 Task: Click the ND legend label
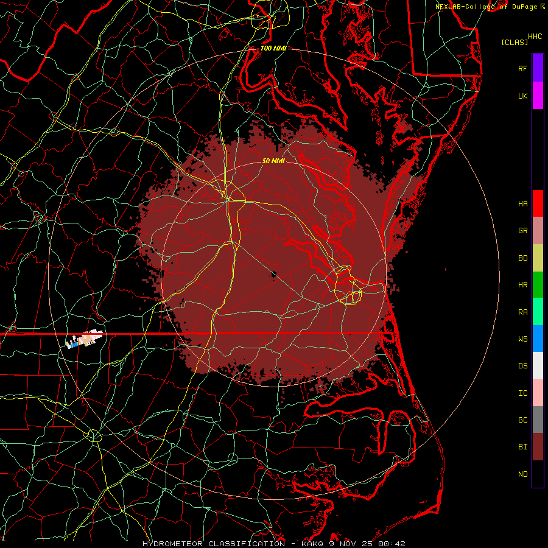tap(522, 474)
